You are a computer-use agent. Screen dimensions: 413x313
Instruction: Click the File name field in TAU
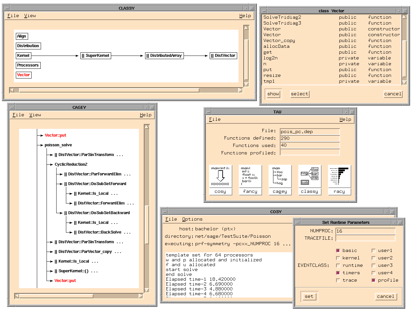click(x=310, y=131)
